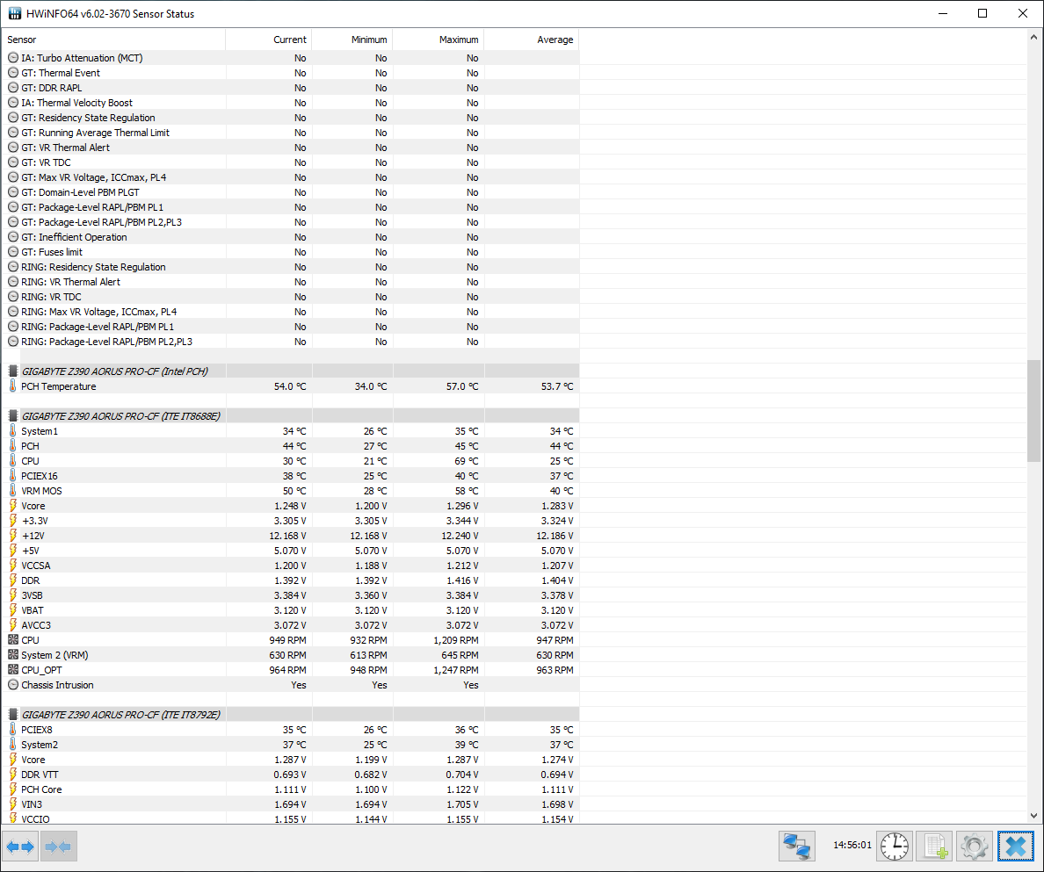Click the collapse columns arrows button
This screenshot has height=872, width=1044.
tap(59, 846)
